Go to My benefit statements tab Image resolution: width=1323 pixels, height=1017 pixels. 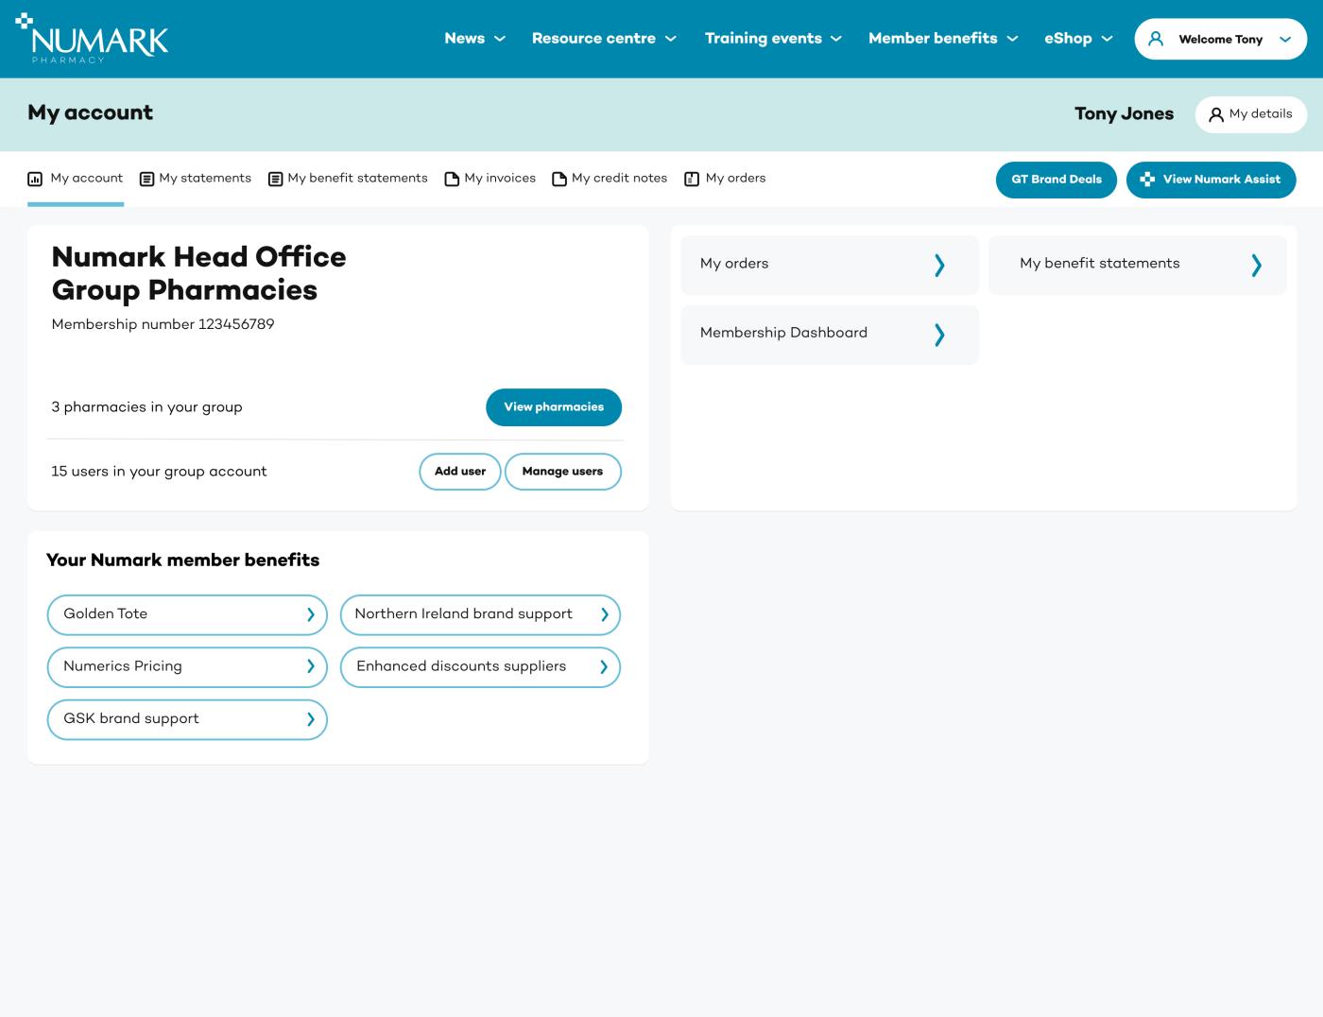click(348, 179)
